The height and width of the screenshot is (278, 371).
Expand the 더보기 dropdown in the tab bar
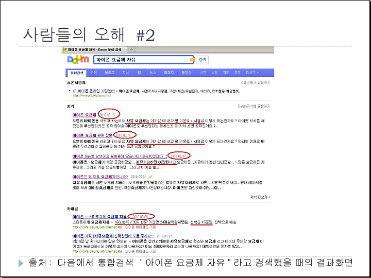coord(252,73)
